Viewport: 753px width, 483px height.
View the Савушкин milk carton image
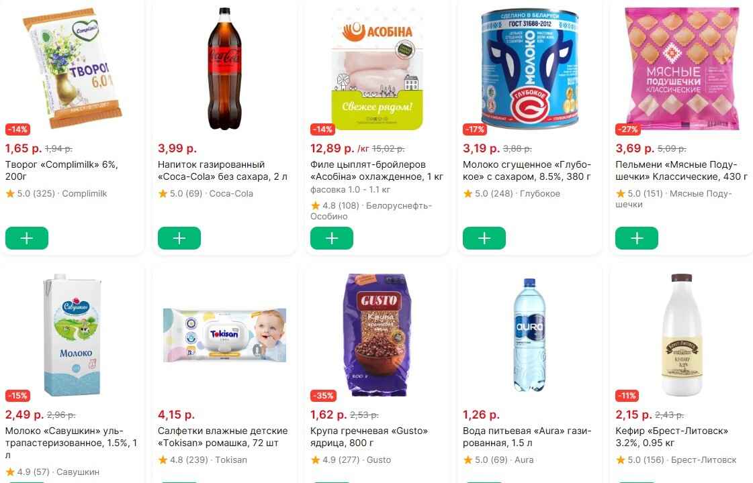(73, 335)
